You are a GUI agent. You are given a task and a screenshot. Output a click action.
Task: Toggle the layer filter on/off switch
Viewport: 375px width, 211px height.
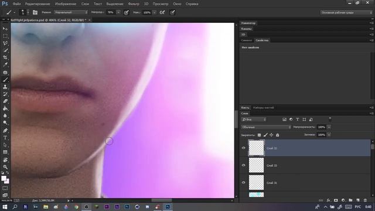330,119
